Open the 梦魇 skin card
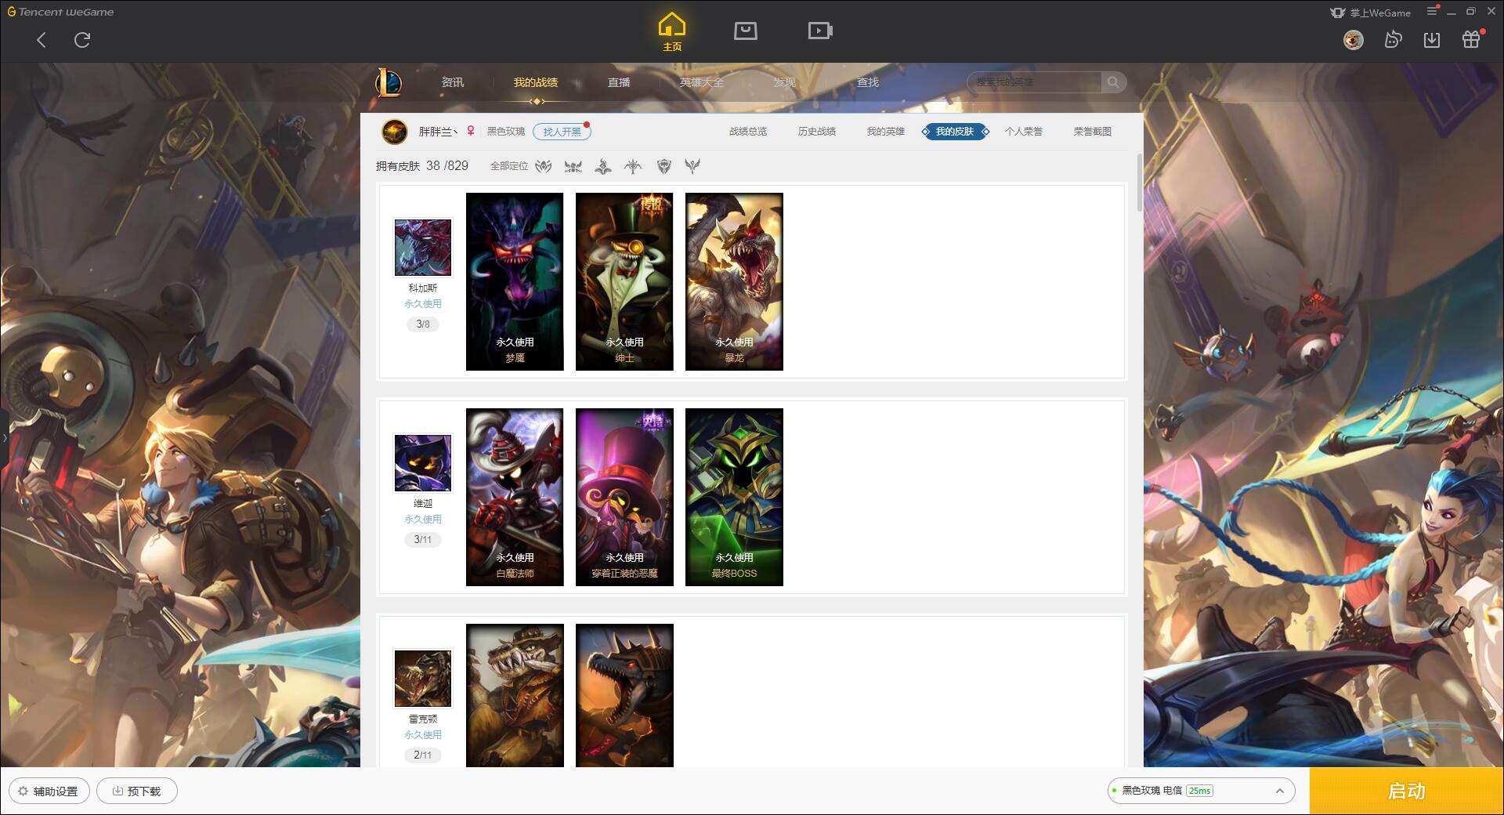Viewport: 1504px width, 815px height. click(x=515, y=281)
